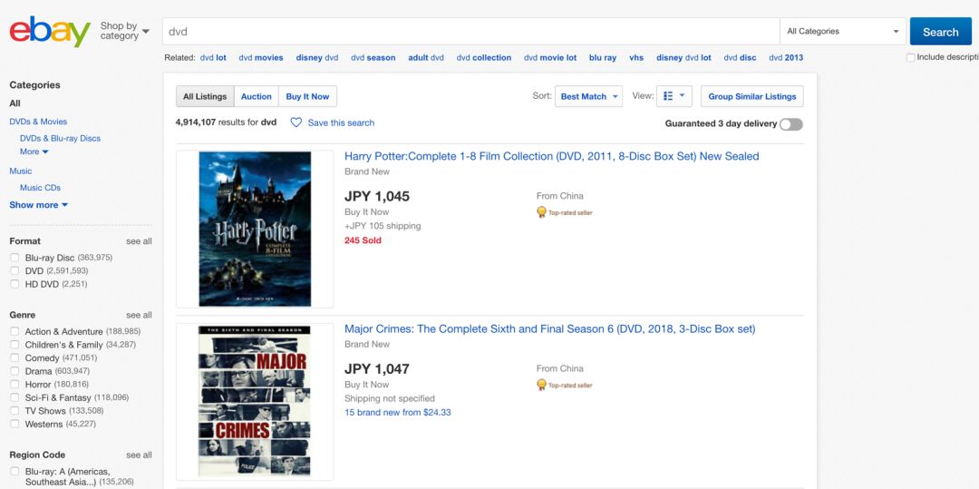
Task: Open the Harry Potter Complete 1-8 listing title
Action: pyautogui.click(x=552, y=156)
